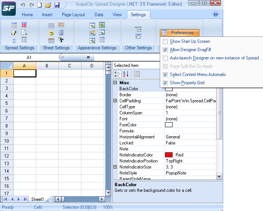This screenshot has width=263, height=211.
Task: Click the NoteIndicatorColor red swatch
Action: tap(169, 155)
